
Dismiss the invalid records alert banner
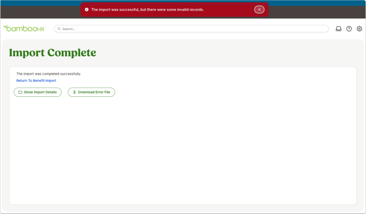tap(259, 9)
